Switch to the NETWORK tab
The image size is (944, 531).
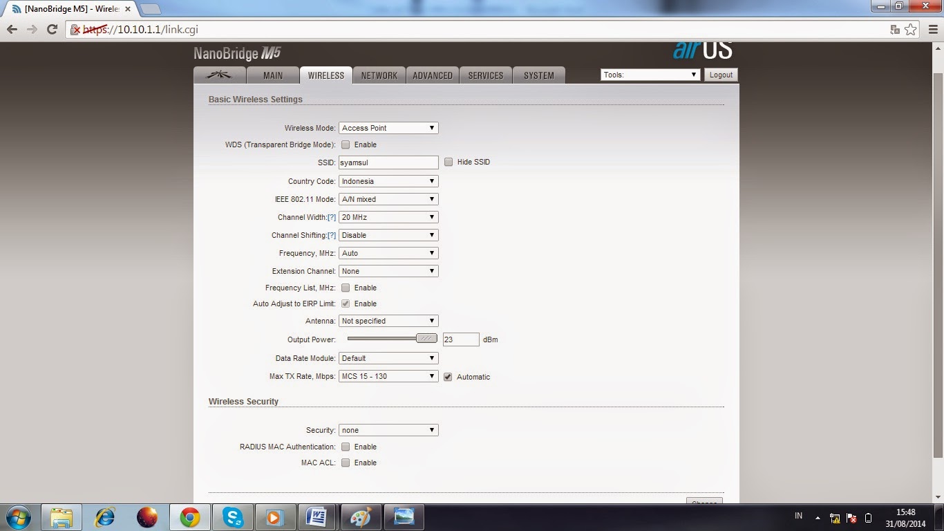click(x=379, y=75)
